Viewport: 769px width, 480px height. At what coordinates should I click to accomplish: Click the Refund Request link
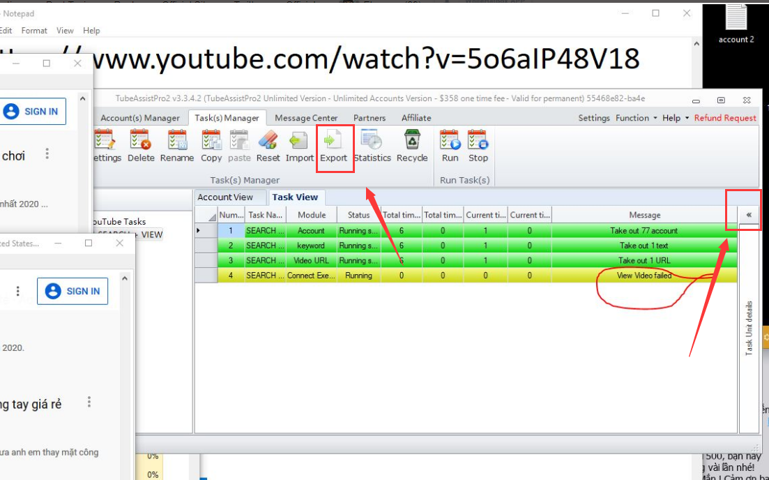click(x=725, y=118)
